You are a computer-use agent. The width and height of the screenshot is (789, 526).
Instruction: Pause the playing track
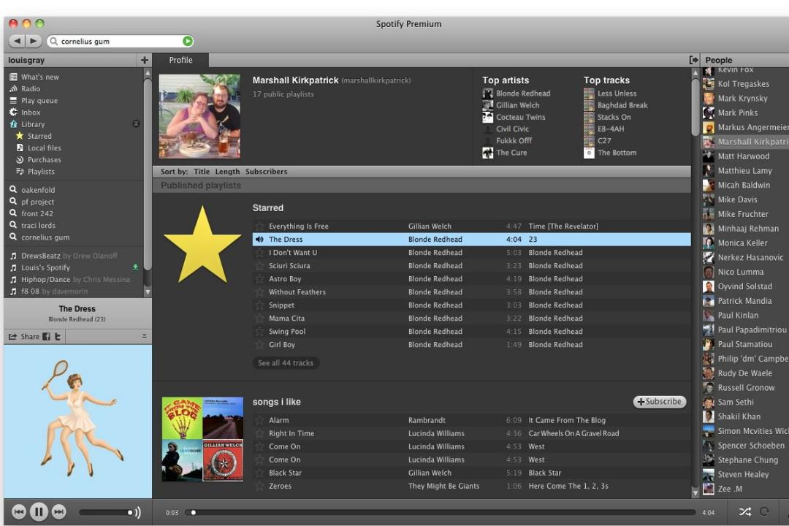pyautogui.click(x=39, y=512)
